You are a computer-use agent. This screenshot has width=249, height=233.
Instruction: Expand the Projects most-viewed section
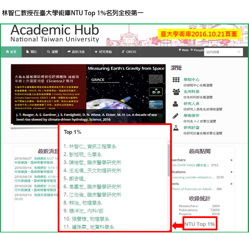point(231,184)
